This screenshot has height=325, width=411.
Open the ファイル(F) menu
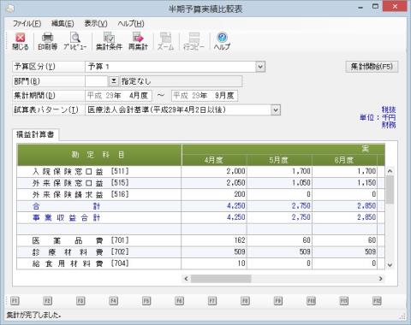pyautogui.click(x=27, y=23)
